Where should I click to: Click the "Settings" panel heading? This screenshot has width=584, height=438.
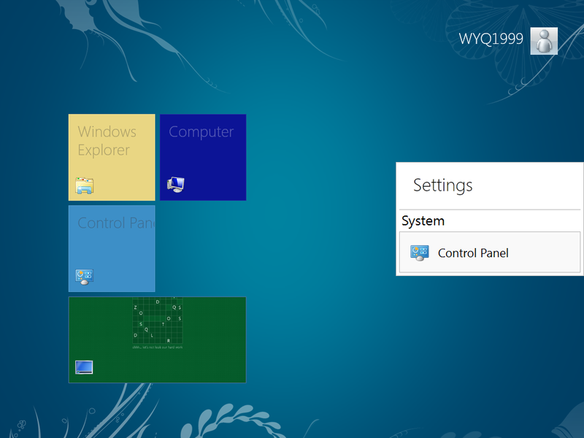click(443, 185)
